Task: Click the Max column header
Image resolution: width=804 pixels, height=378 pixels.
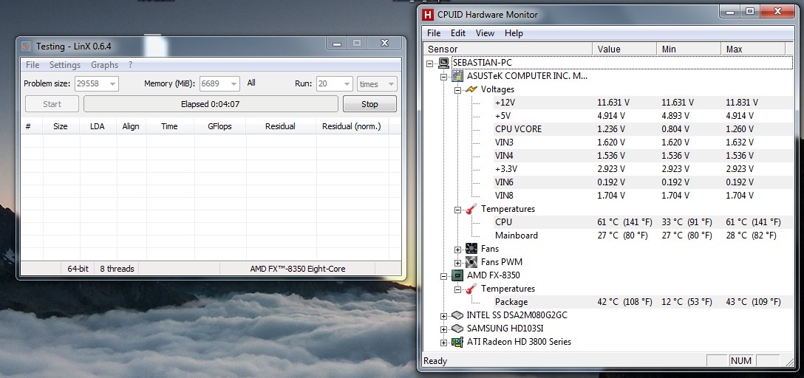Action: [x=753, y=49]
